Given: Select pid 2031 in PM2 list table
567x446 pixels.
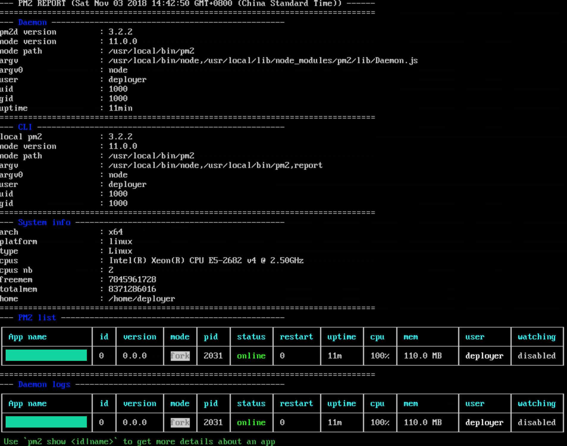Looking at the screenshot, I should [x=213, y=356].
